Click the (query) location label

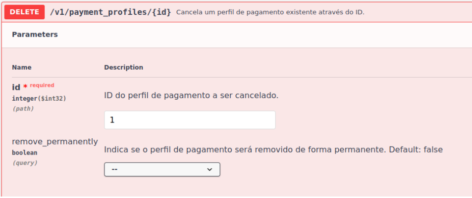[x=25, y=162]
